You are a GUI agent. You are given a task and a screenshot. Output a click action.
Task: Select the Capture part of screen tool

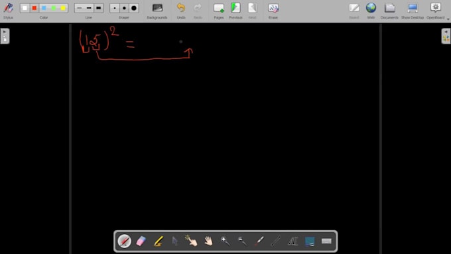click(x=310, y=241)
